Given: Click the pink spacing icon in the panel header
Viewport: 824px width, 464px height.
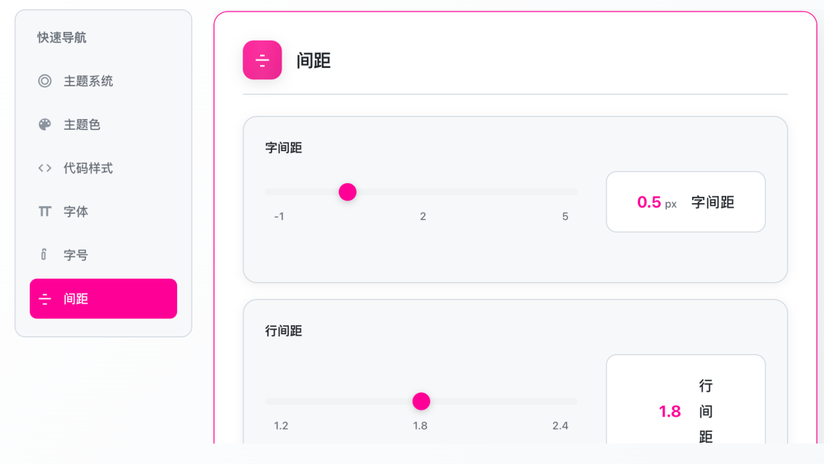Looking at the screenshot, I should 262,60.
